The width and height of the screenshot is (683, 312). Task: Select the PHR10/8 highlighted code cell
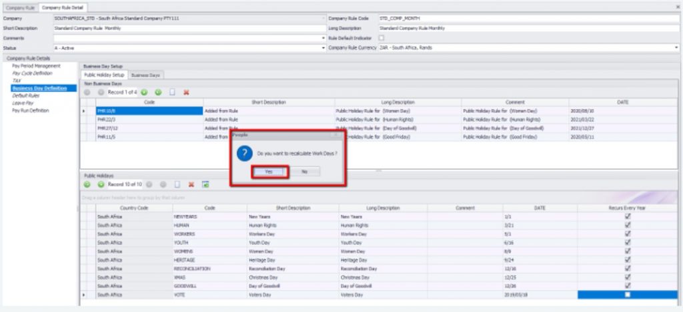[x=149, y=111]
